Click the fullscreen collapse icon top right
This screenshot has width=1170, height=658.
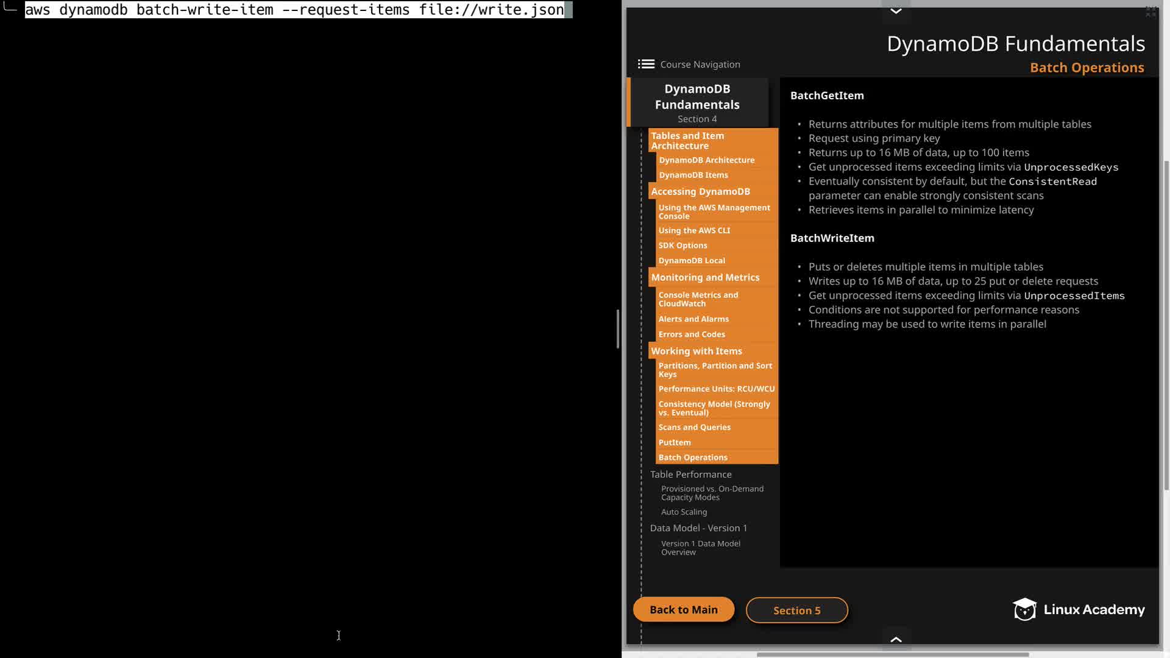[x=1150, y=12]
